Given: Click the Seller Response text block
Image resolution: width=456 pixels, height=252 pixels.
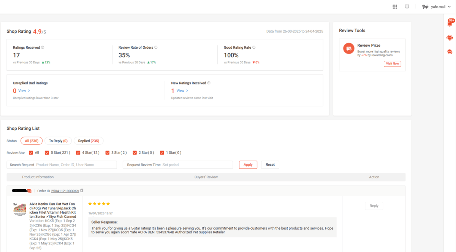Looking at the screenshot, I should pyautogui.click(x=212, y=227).
